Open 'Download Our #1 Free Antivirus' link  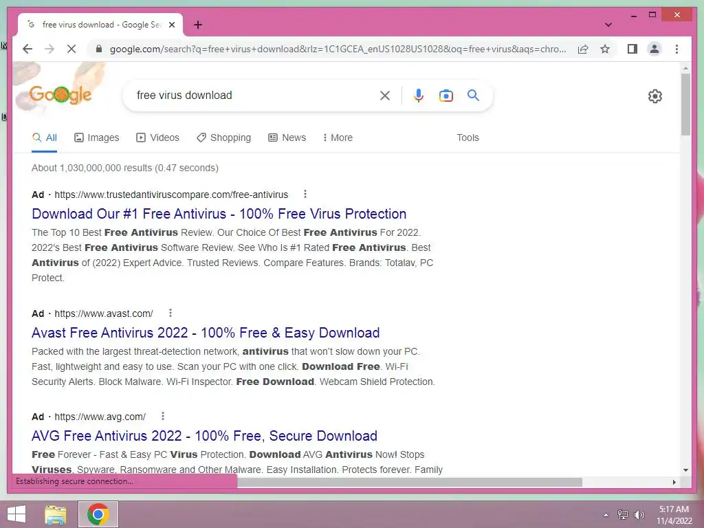[219, 214]
